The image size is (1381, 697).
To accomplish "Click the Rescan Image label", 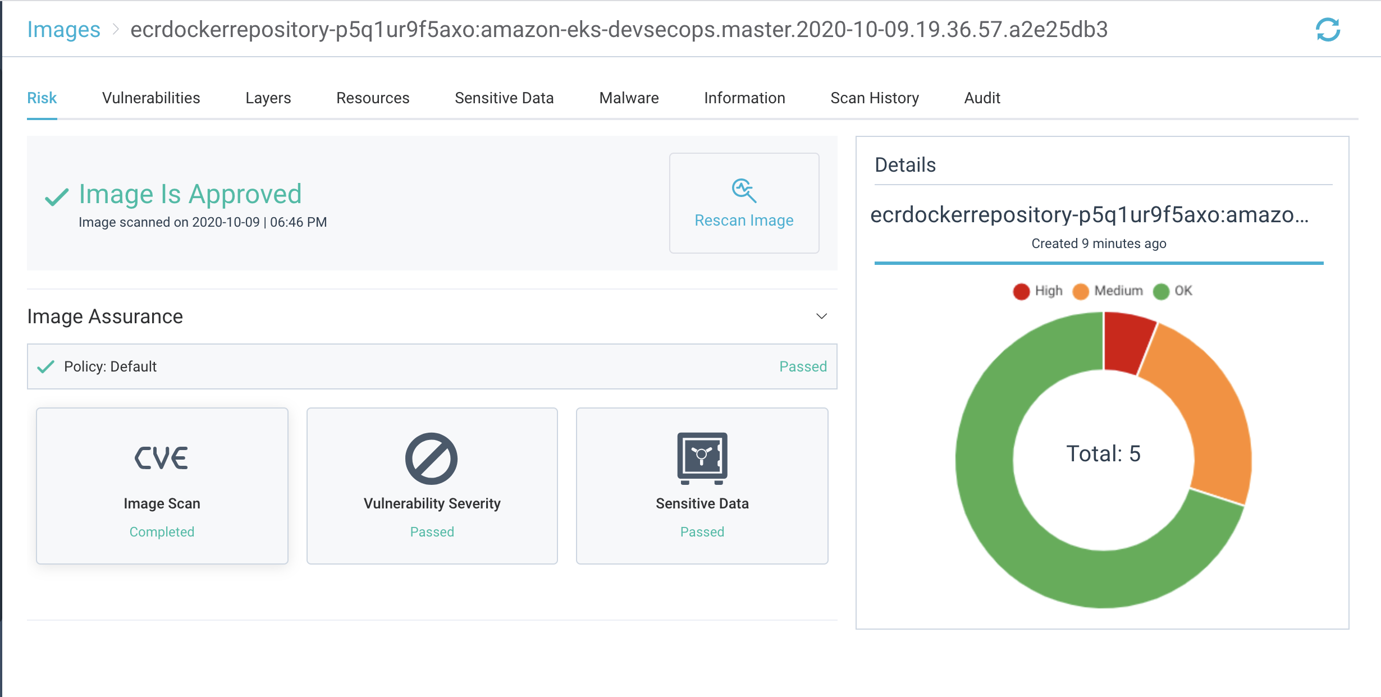I will (744, 221).
